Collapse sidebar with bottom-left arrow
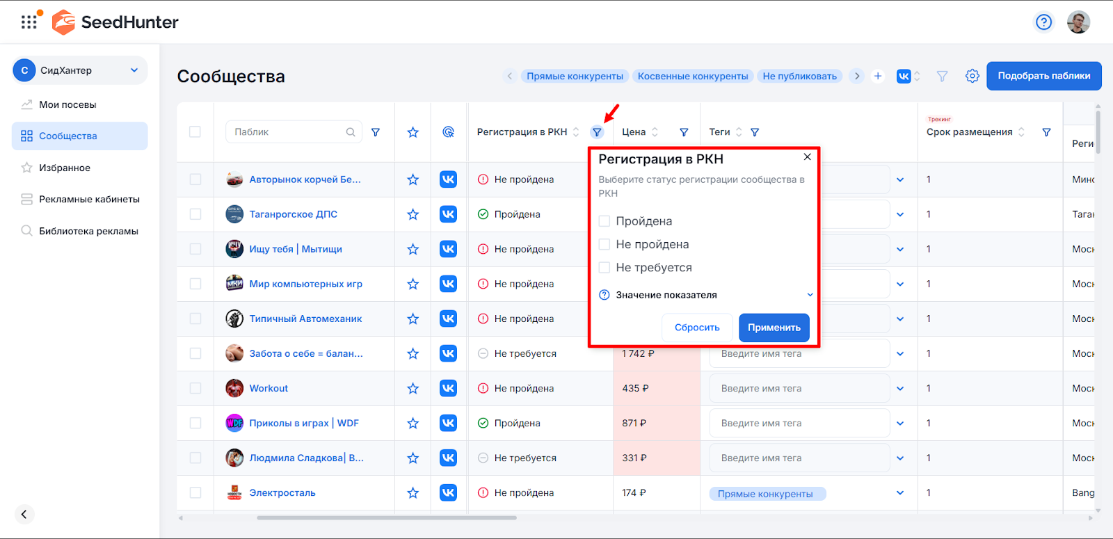Image resolution: width=1113 pixels, height=539 pixels. 24,514
